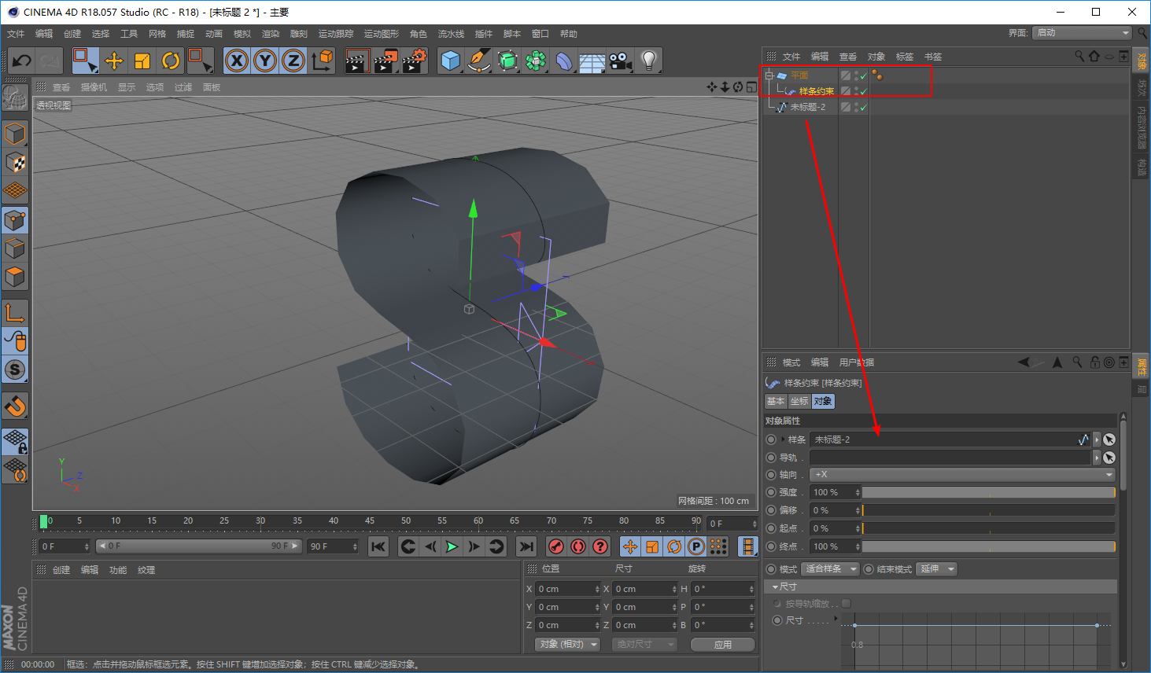Open the 运动图形 menu
1151x673 pixels.
point(382,34)
